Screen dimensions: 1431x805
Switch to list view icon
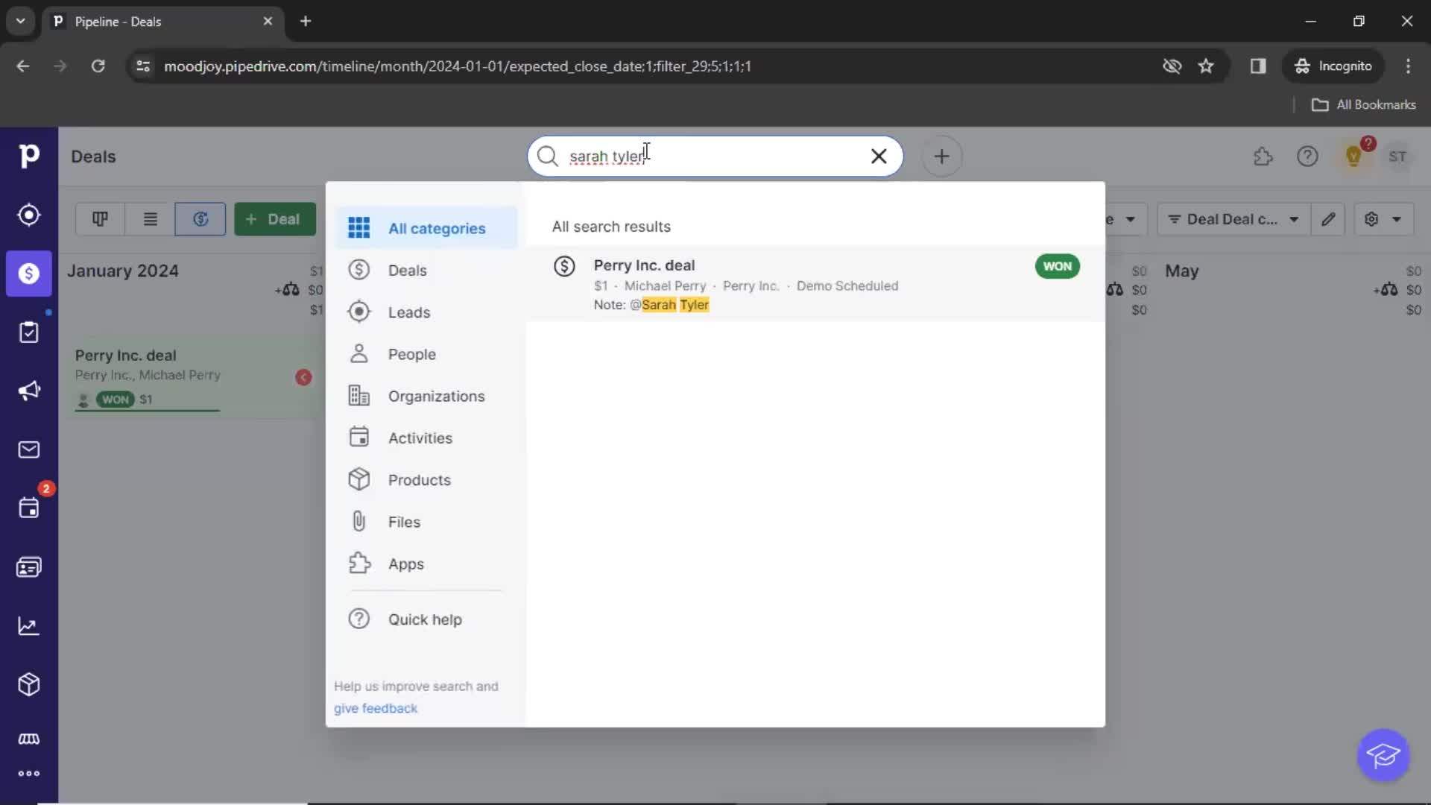[150, 219]
